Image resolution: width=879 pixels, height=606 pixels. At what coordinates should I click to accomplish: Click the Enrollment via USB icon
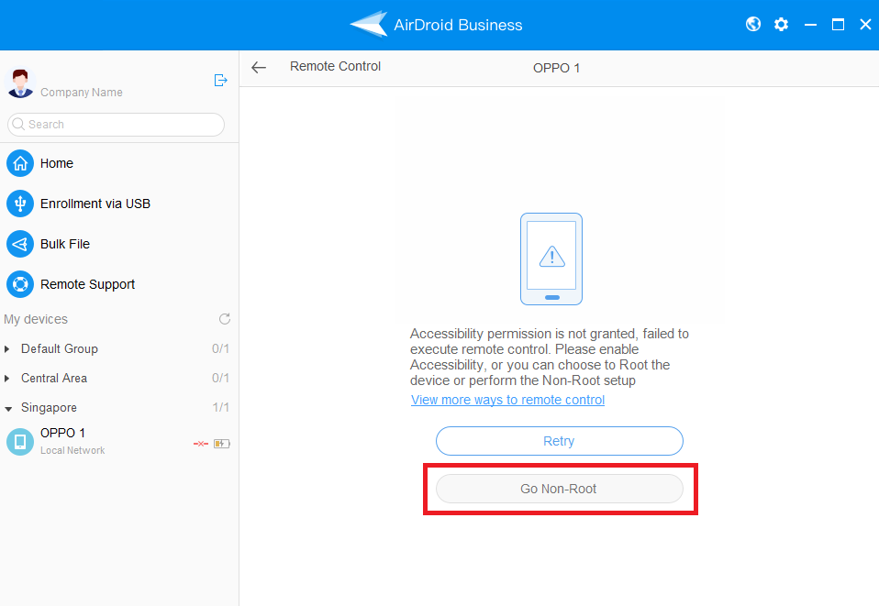pos(20,204)
